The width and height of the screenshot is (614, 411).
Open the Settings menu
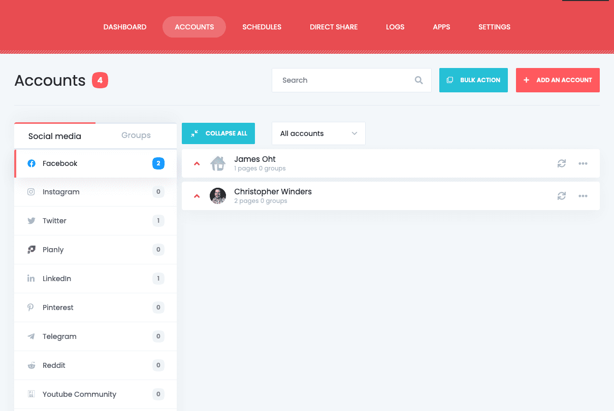click(494, 27)
